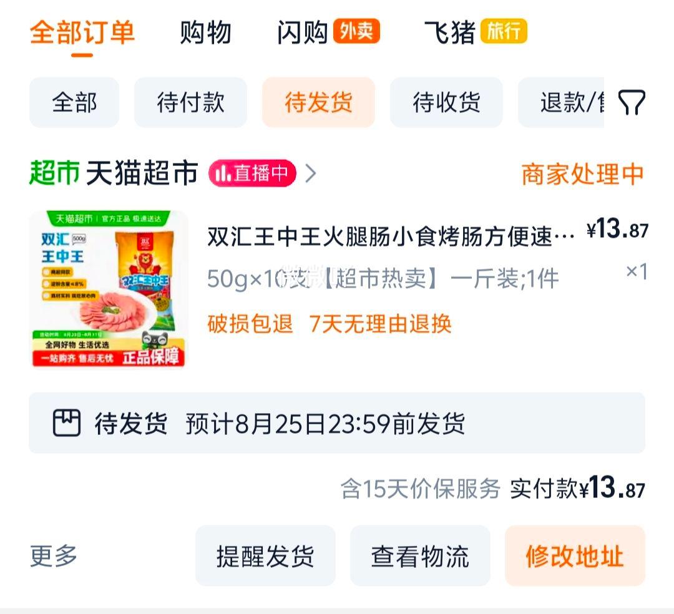Tap the 直播中 live broadcast badge
This screenshot has width=674, height=614.
coord(252,173)
